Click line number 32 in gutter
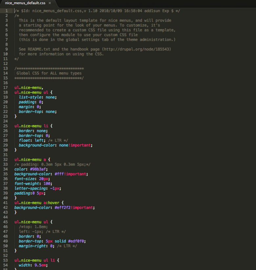Screen dimensions: 256x270 [x=6, y=160]
